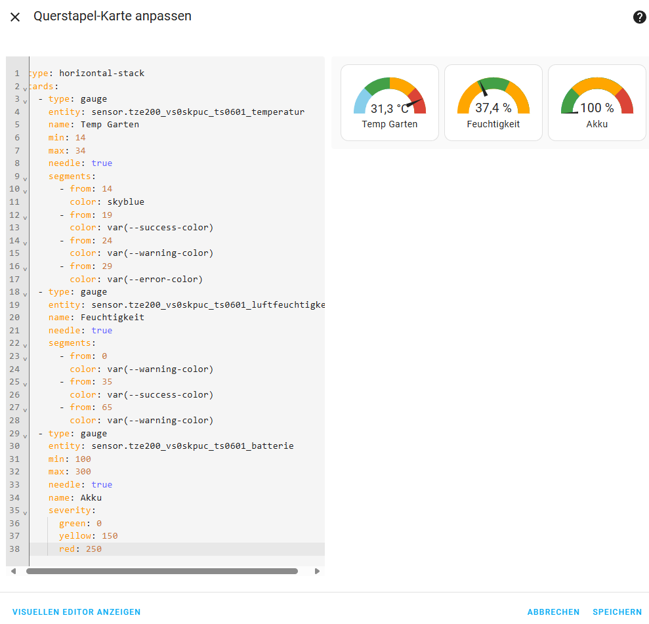
Task: Select the Temp Garten gauge card preview
Action: tap(390, 102)
